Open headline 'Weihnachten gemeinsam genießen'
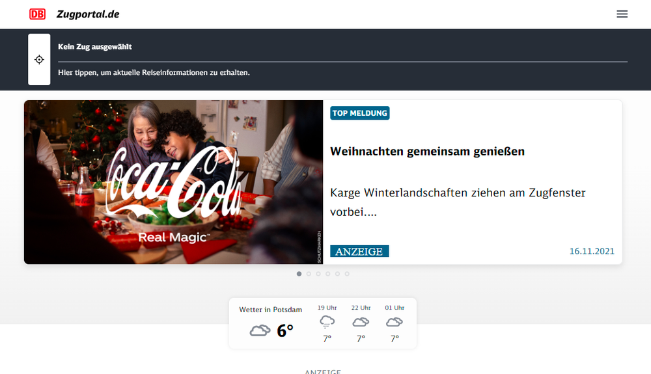This screenshot has width=651, height=374. pyautogui.click(x=427, y=152)
